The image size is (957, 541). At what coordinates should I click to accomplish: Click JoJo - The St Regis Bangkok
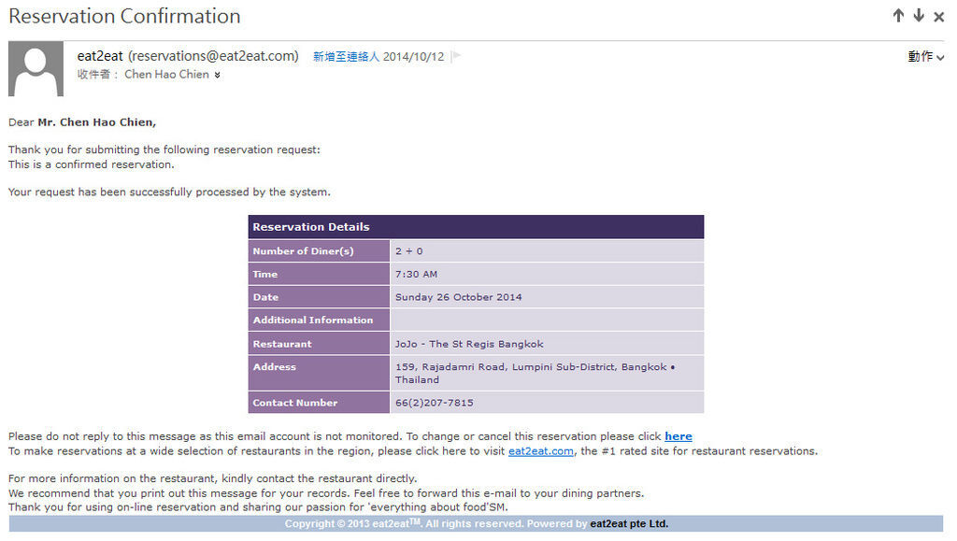click(x=469, y=344)
